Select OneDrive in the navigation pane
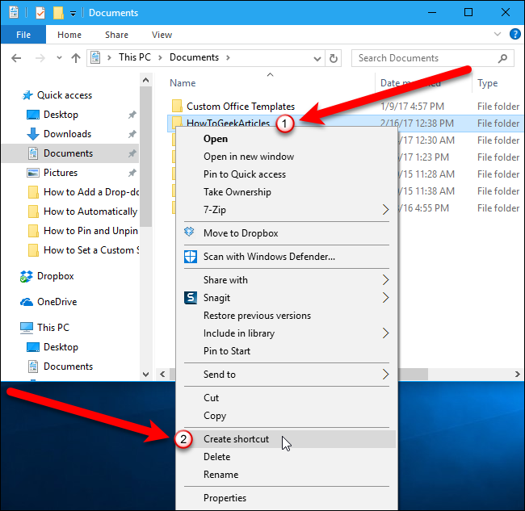Screen dimensions: 525x511 (57, 302)
